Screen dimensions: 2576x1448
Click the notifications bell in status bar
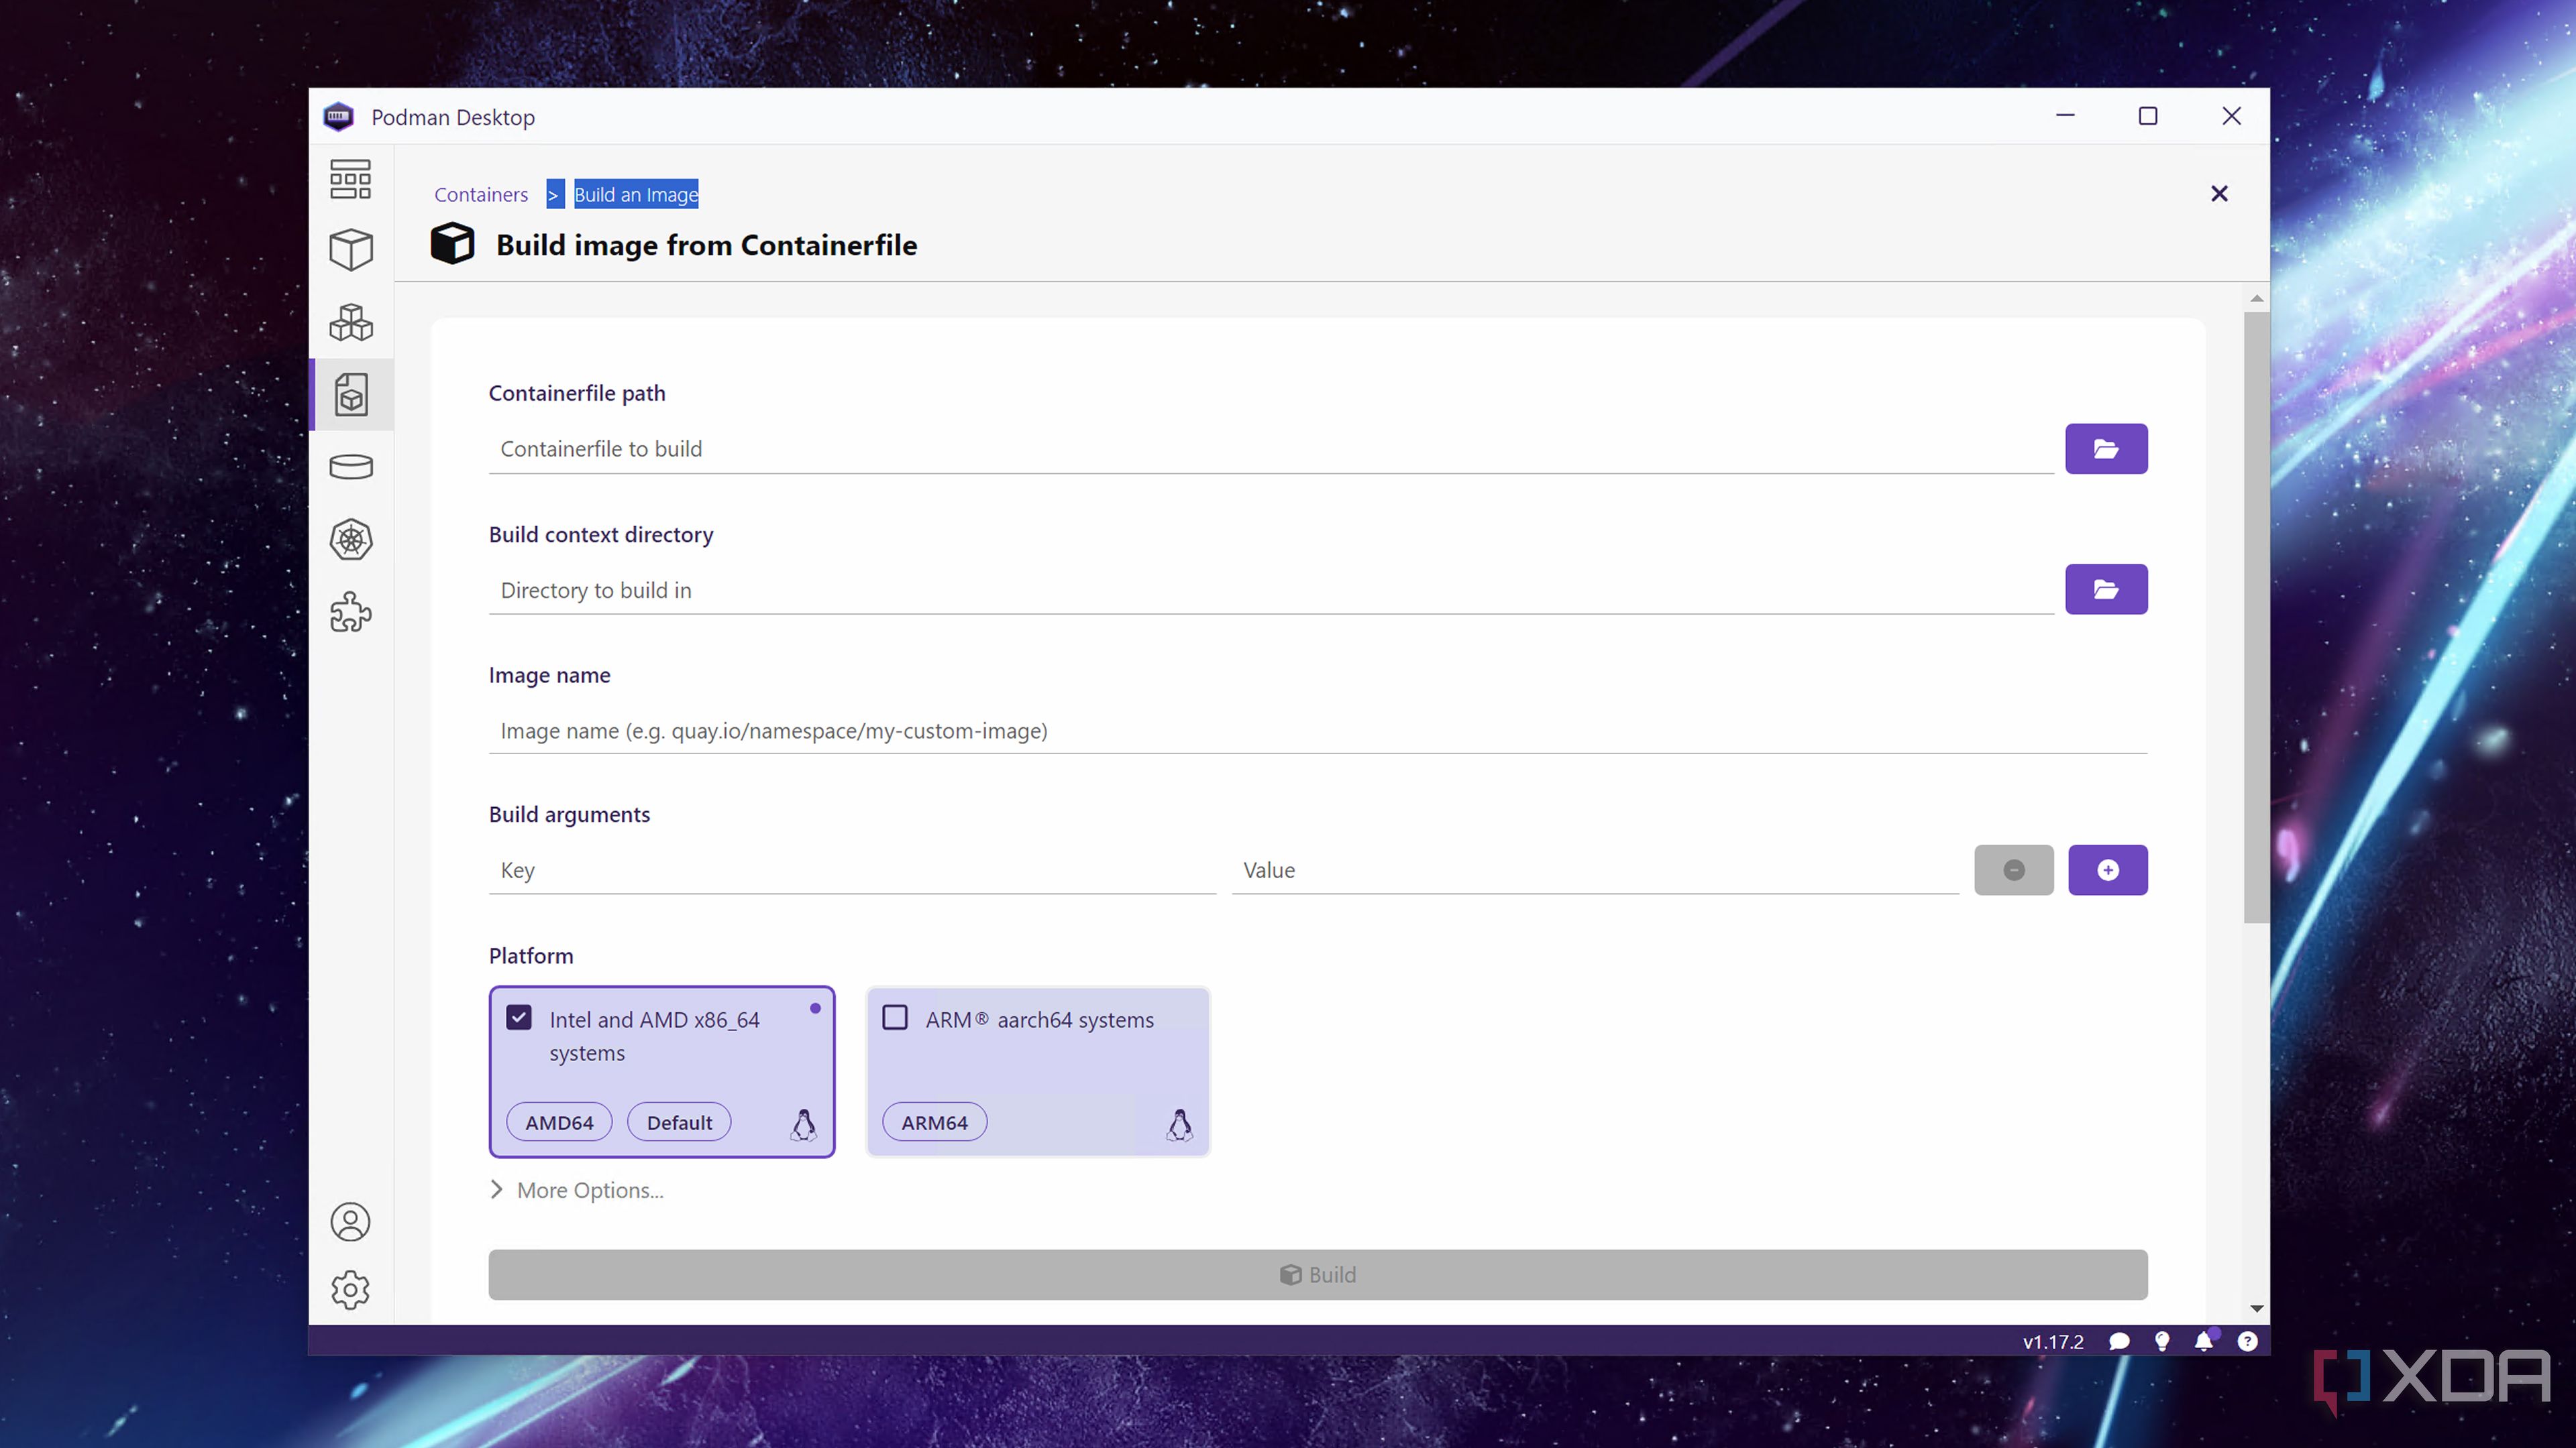tap(2203, 1341)
